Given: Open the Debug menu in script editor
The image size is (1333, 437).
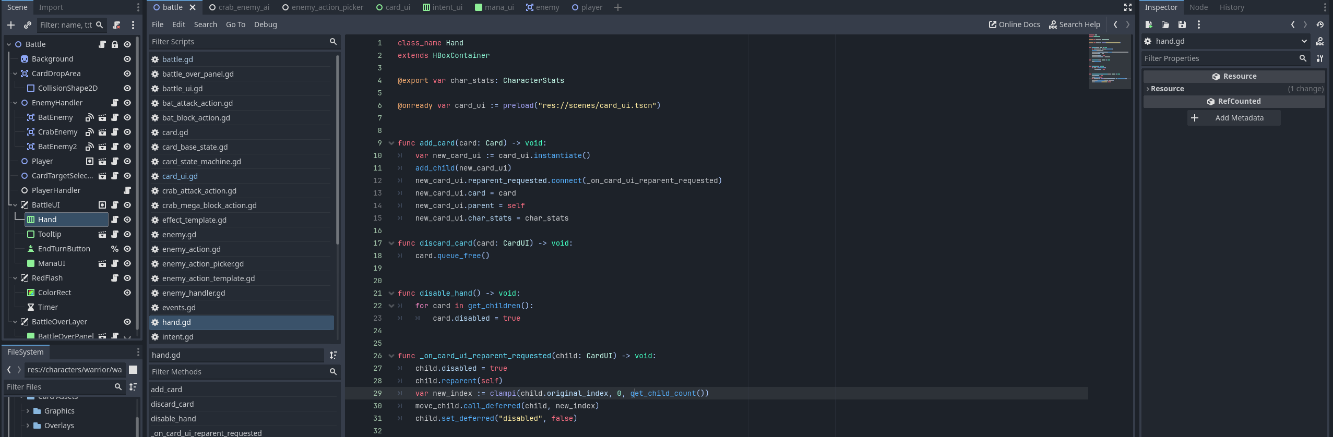Looking at the screenshot, I should pos(265,25).
